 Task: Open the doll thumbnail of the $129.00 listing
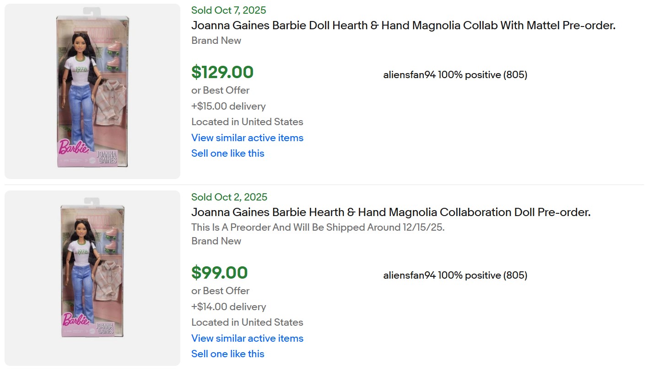click(92, 91)
